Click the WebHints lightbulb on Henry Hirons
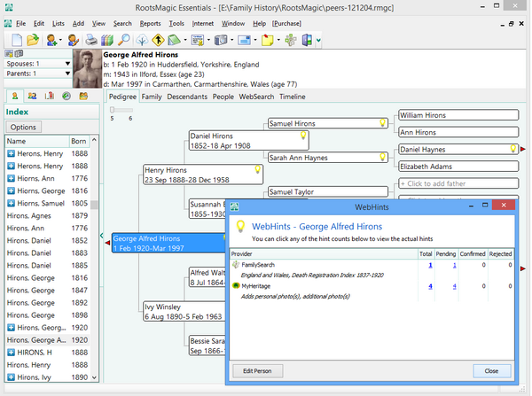The image size is (532, 396). [258, 168]
